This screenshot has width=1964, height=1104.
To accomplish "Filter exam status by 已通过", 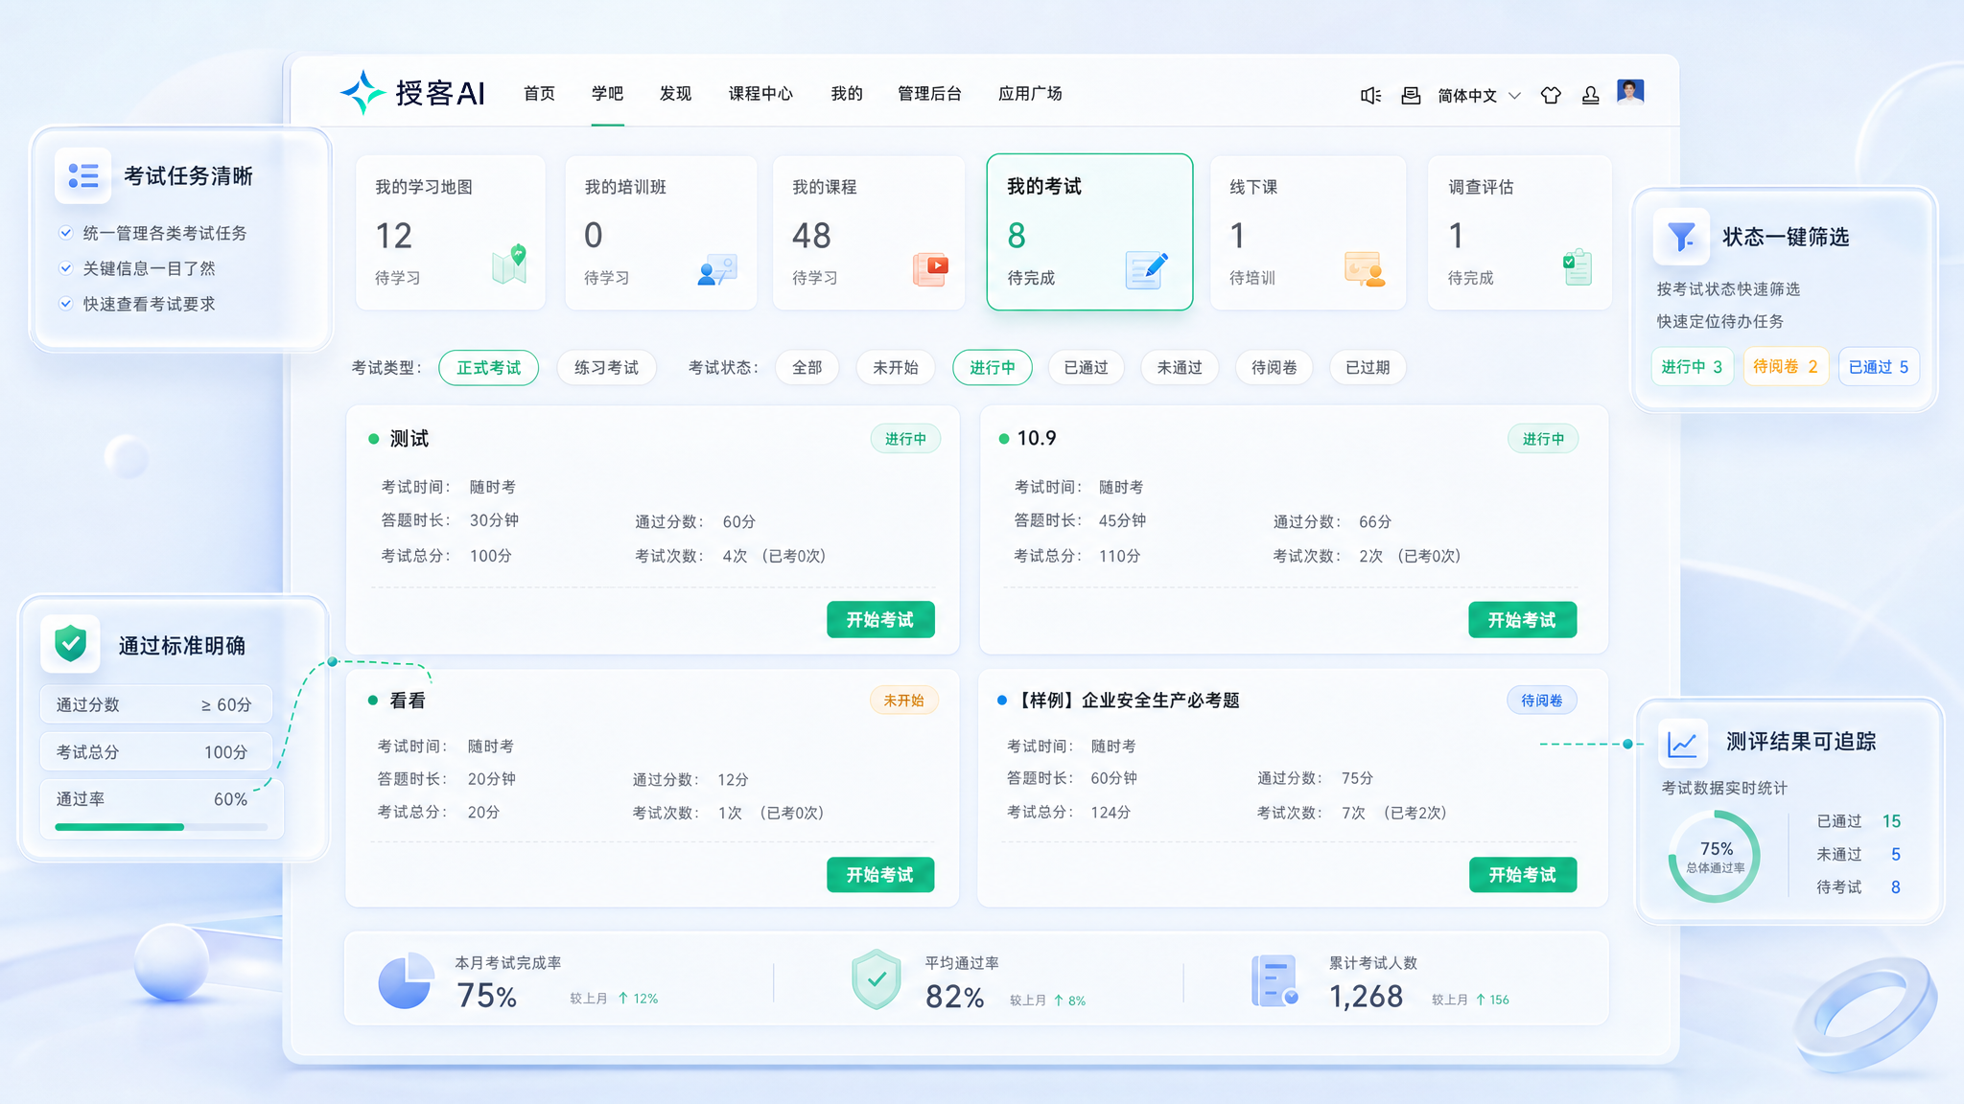I will coord(1086,368).
